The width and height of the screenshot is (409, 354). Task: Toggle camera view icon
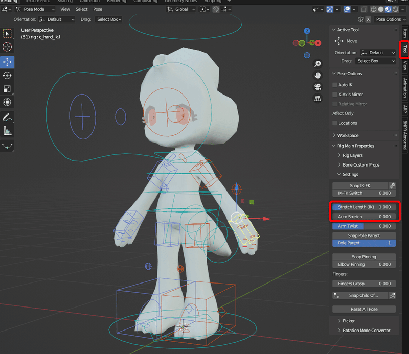click(317, 87)
